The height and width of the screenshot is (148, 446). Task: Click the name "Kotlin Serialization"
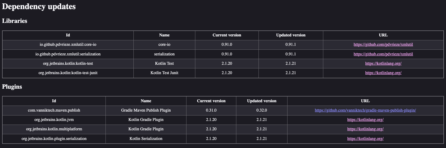click(x=146, y=139)
